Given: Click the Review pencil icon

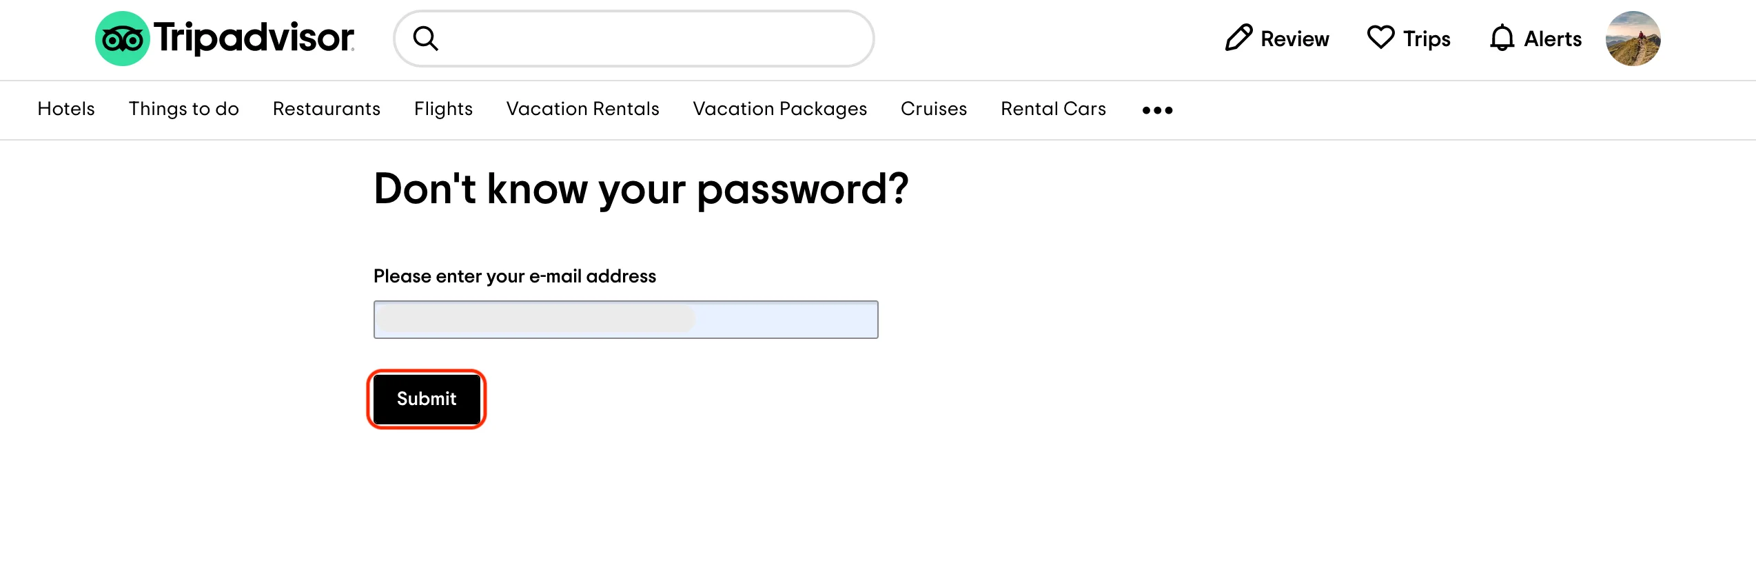Looking at the screenshot, I should (1238, 38).
